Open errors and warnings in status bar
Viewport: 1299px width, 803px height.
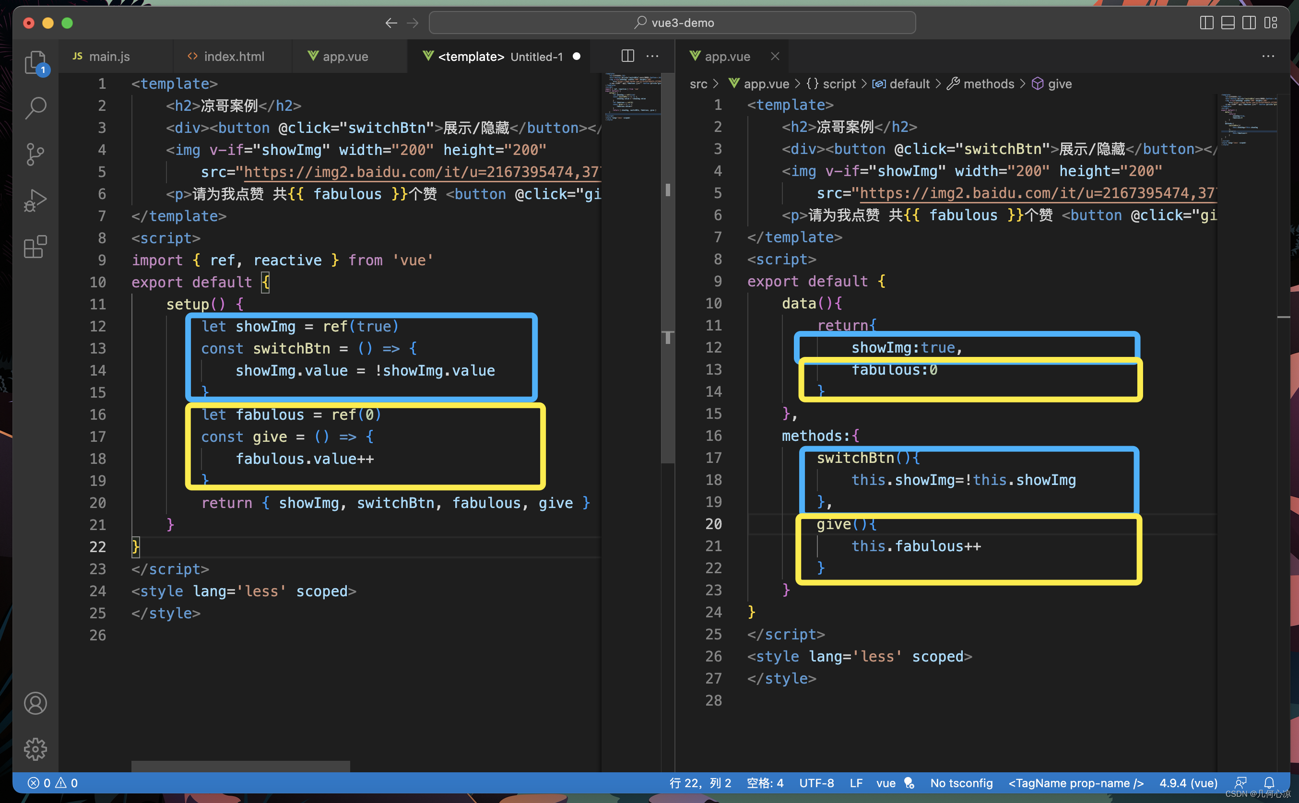click(53, 783)
